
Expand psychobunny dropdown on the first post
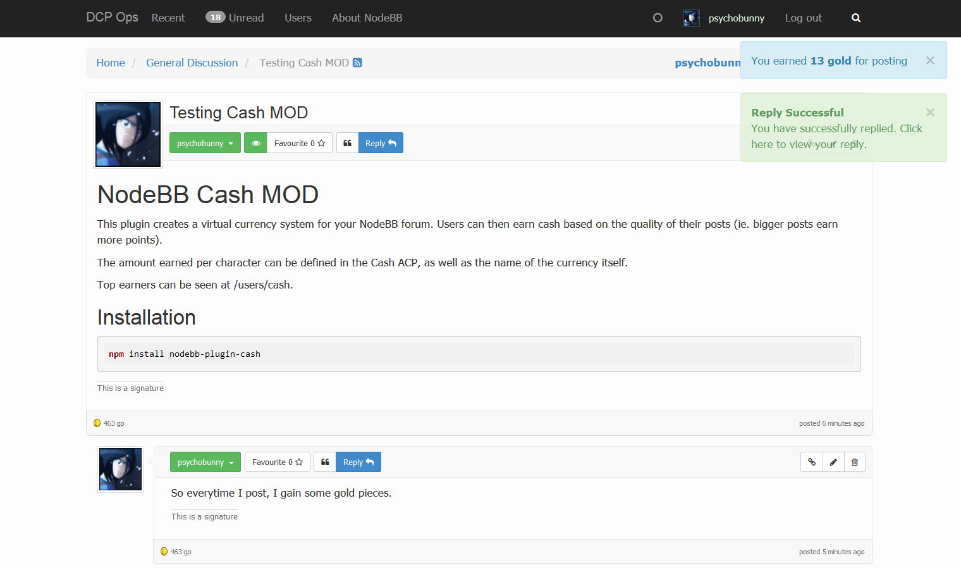coord(205,143)
